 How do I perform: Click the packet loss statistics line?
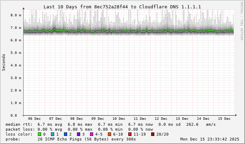(79, 129)
